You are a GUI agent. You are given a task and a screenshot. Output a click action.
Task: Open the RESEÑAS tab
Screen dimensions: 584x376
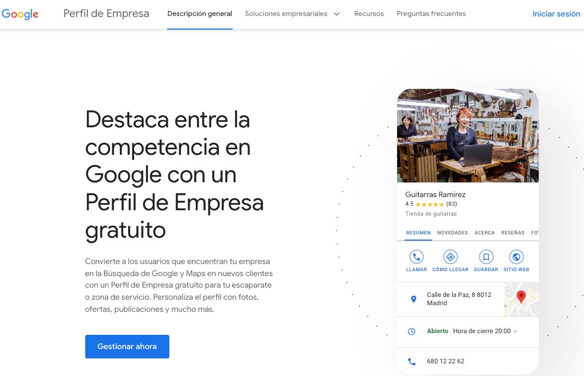tap(513, 233)
